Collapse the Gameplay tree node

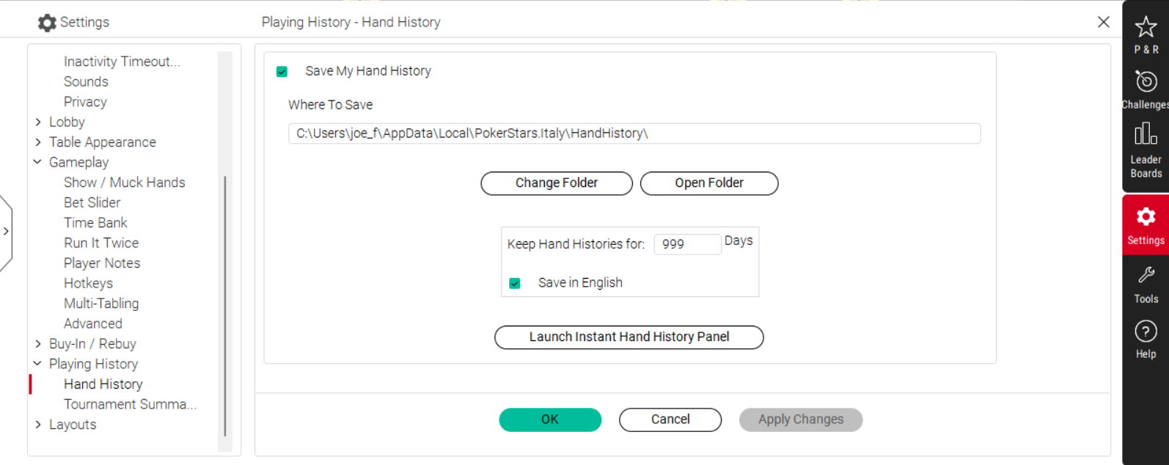(37, 162)
